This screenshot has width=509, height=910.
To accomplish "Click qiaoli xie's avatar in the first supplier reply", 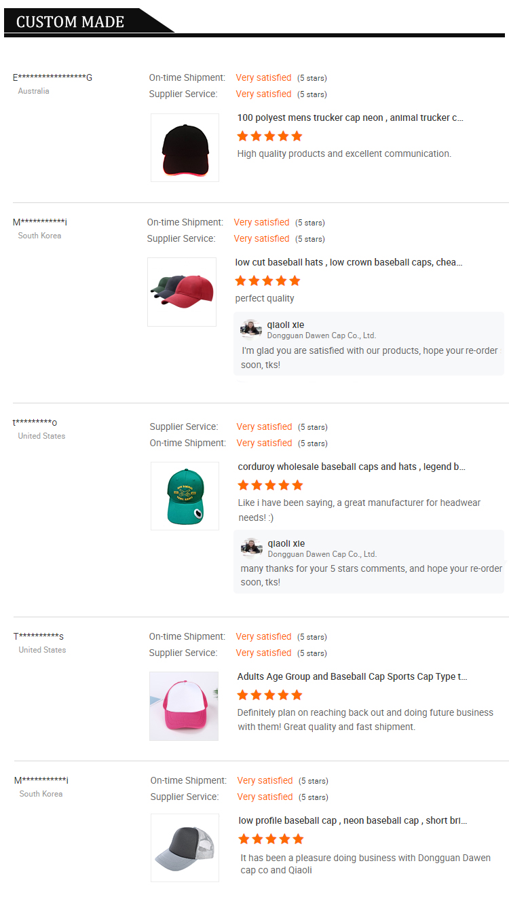I will click(250, 328).
